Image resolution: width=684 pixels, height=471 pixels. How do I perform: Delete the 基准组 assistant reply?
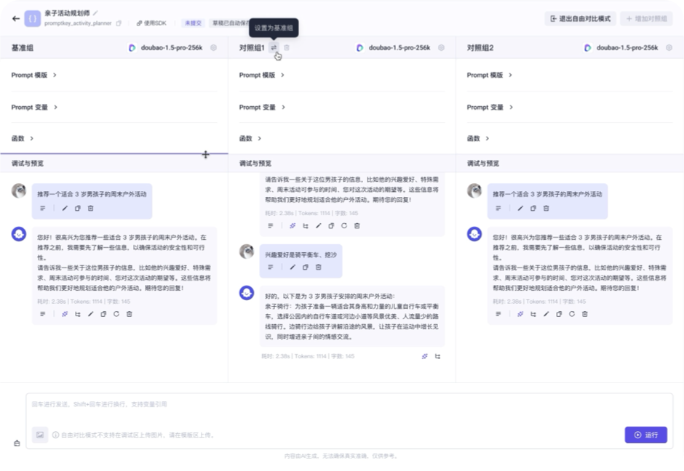pyautogui.click(x=129, y=314)
